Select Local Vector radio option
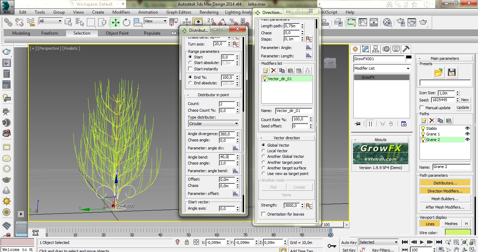 tap(264, 151)
